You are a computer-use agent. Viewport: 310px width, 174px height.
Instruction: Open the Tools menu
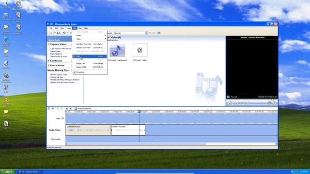[68, 28]
